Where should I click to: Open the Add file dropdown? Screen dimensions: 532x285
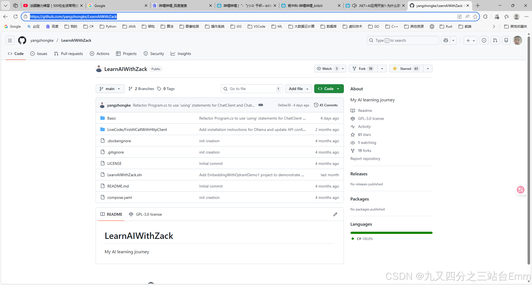[x=298, y=89]
